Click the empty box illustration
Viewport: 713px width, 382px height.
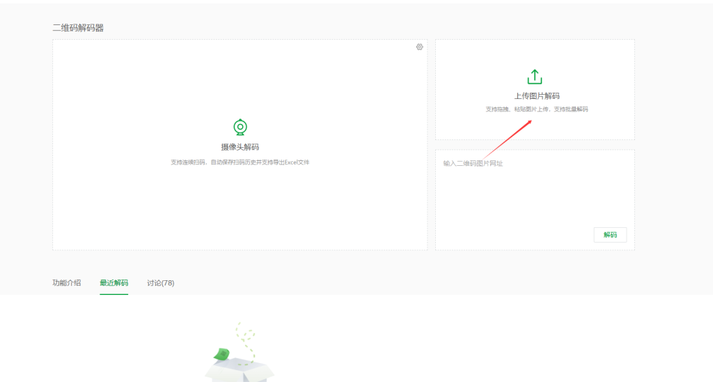click(239, 369)
